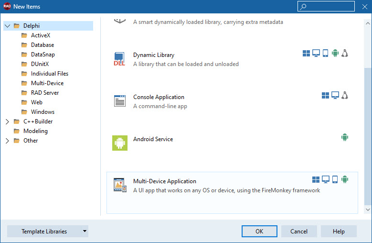Click the green Android Service icon
372x243 pixels.
click(x=120, y=143)
